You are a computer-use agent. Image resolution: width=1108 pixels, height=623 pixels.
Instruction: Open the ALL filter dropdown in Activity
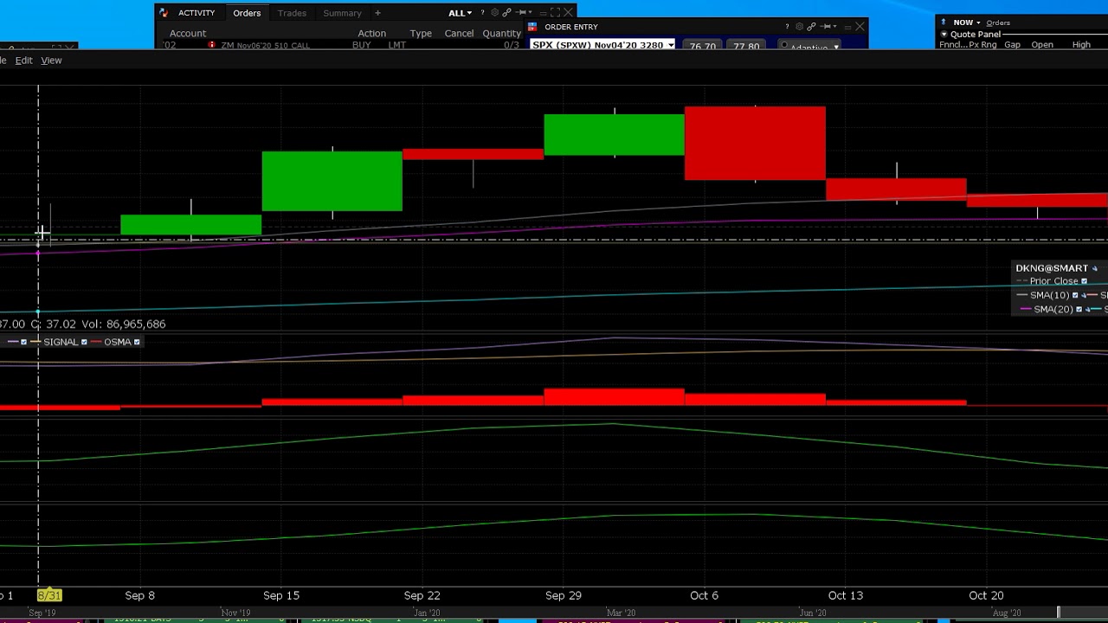point(460,13)
